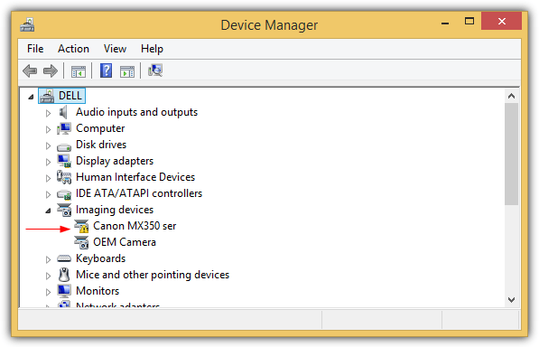Open the View menu
539x347 pixels.
[x=115, y=49]
